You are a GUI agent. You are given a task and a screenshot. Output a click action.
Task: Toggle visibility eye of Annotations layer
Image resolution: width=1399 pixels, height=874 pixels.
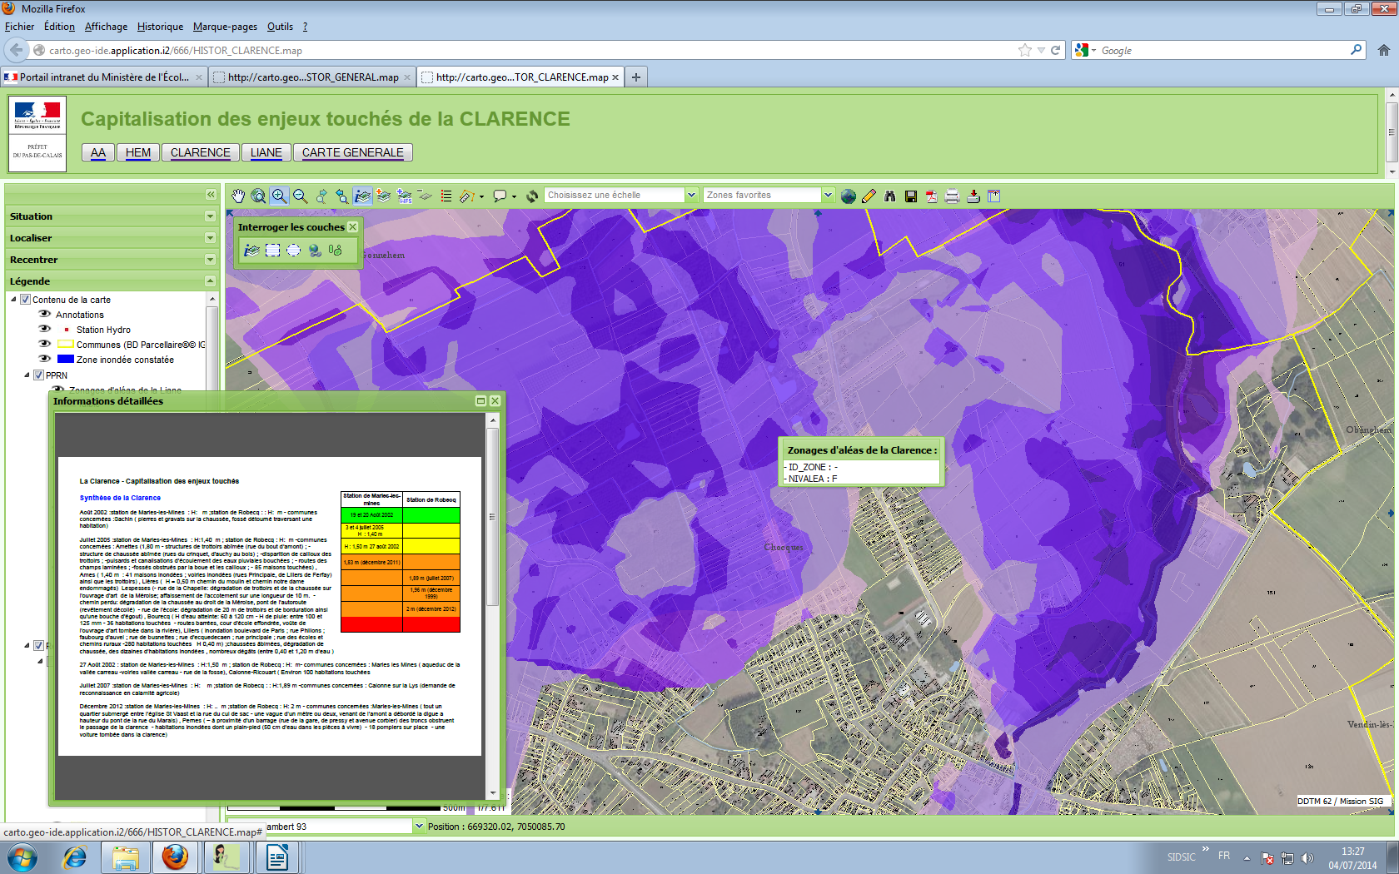[x=45, y=314]
